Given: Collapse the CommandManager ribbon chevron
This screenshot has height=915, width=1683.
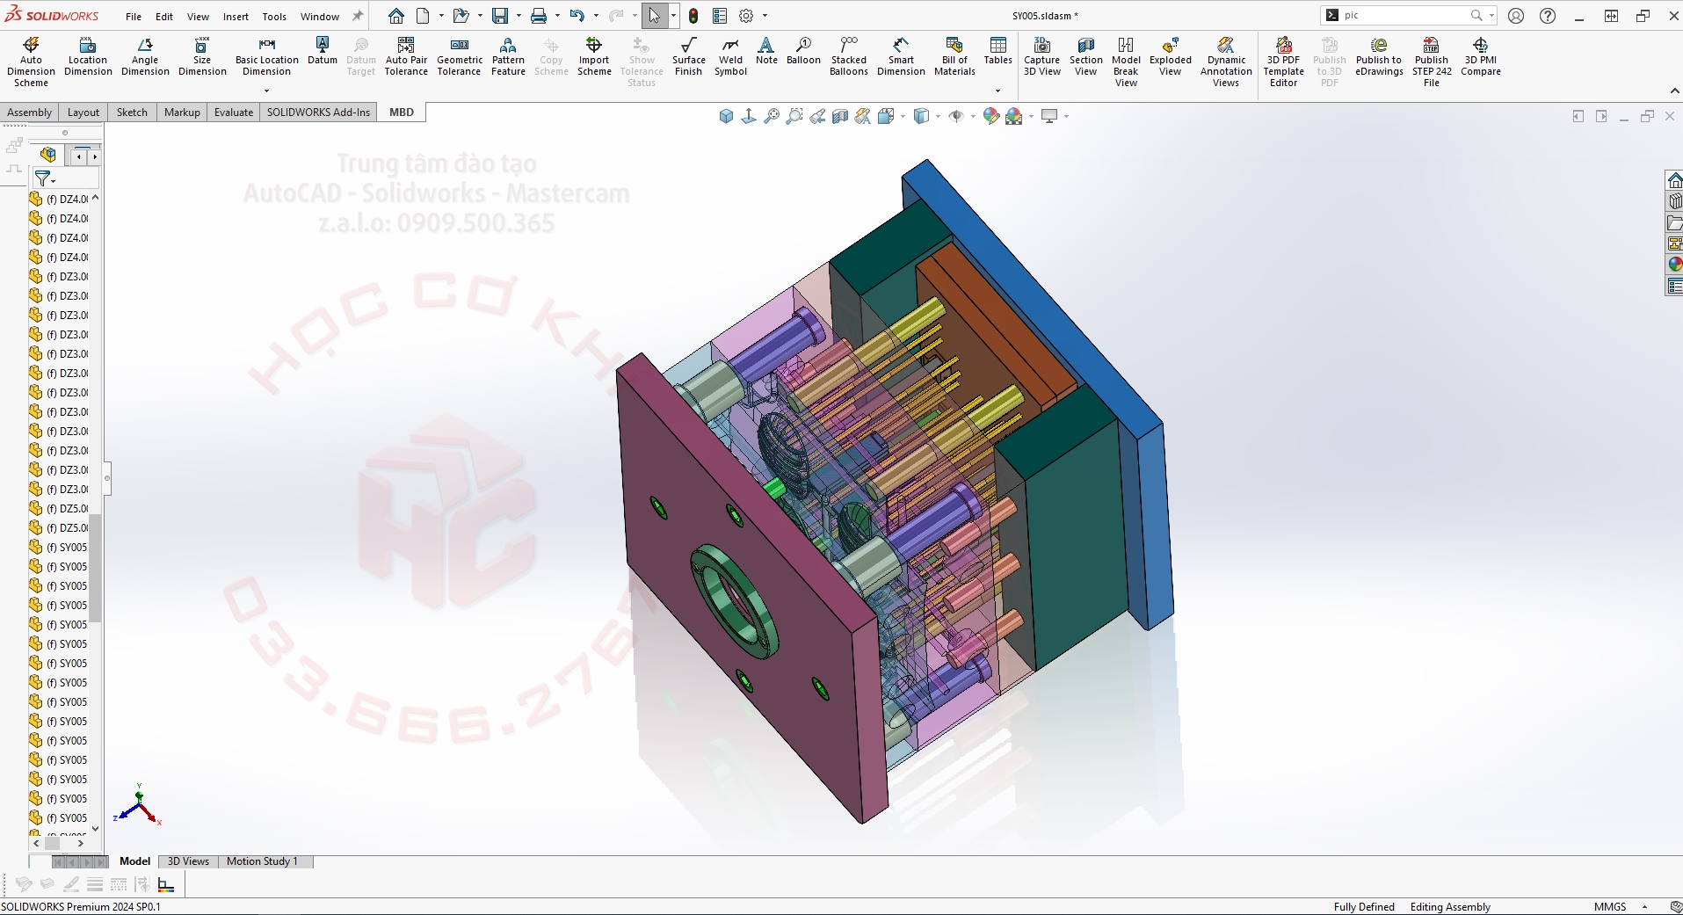Looking at the screenshot, I should coord(1674,91).
